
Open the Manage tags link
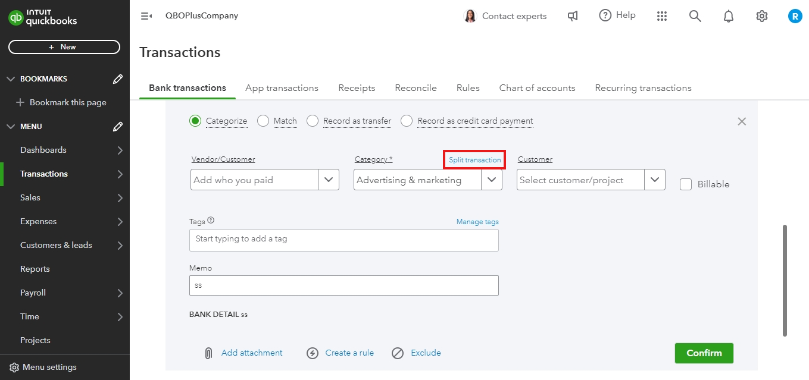pyautogui.click(x=477, y=222)
